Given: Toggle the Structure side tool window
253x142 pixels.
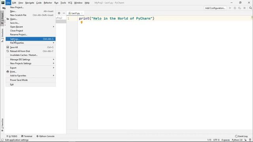Looking at the screenshot, I should tap(2, 35).
